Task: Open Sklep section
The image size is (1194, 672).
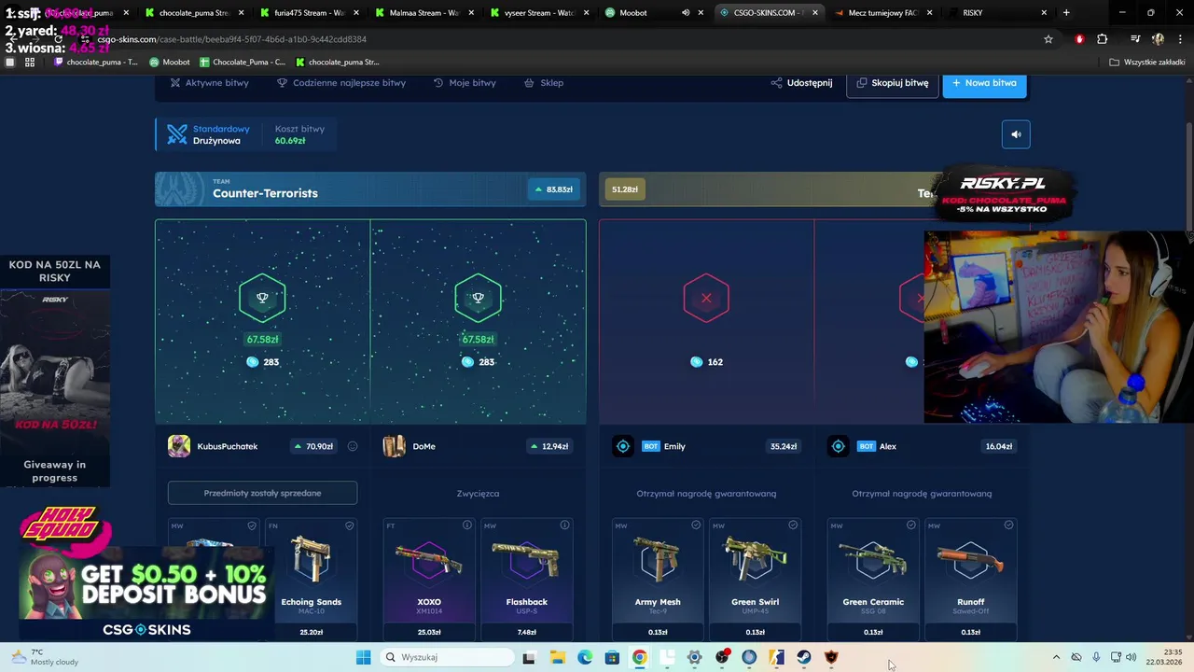Action: tap(544, 83)
